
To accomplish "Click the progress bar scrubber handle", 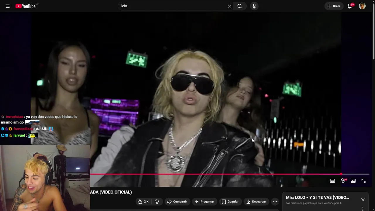I will pyautogui.click(x=341, y=174).
